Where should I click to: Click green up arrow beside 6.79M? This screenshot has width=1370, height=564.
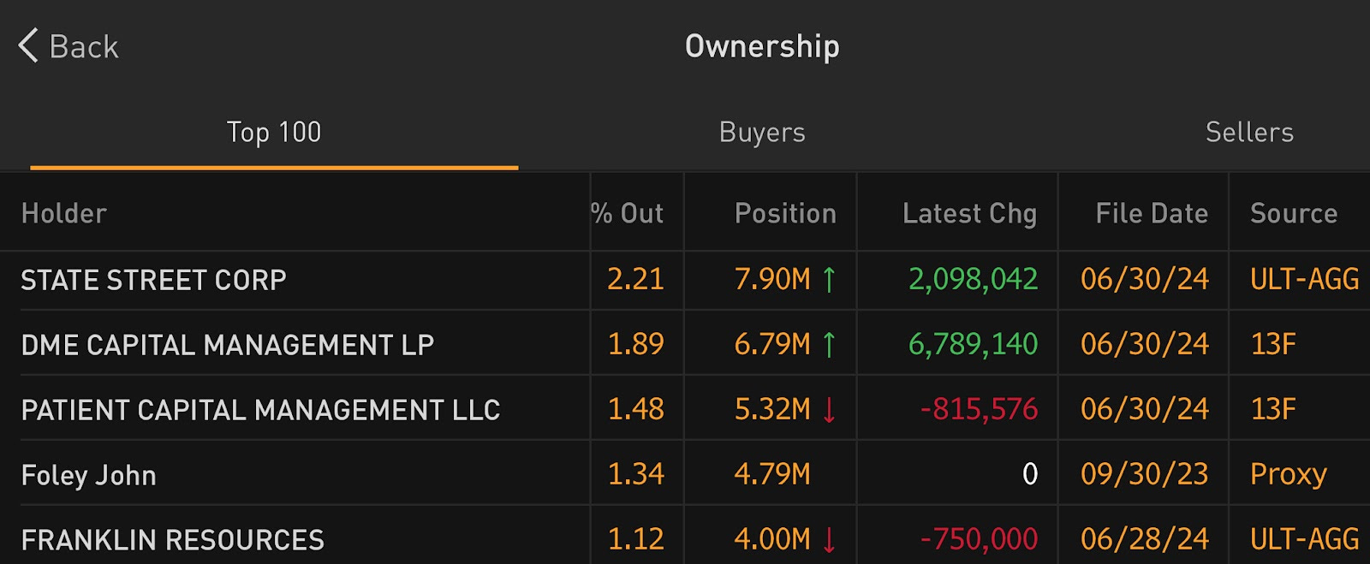(829, 345)
